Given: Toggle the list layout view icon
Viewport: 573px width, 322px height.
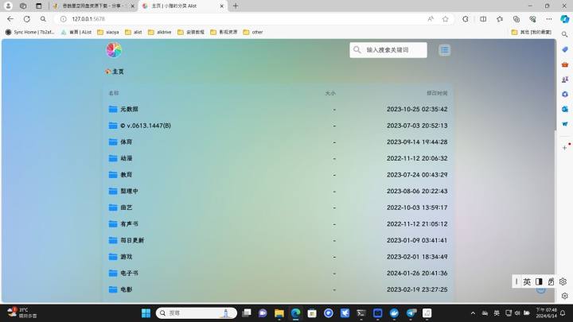Looking at the screenshot, I should 444,50.
